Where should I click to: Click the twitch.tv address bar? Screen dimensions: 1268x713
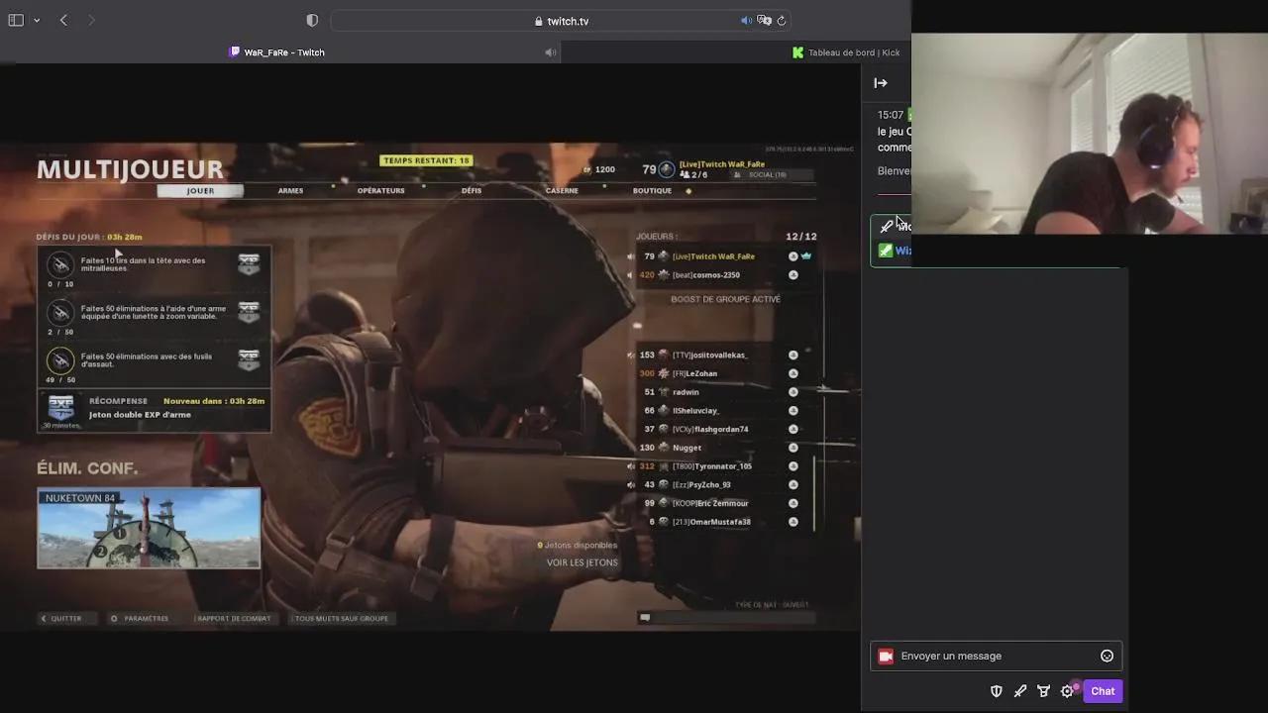click(562, 21)
